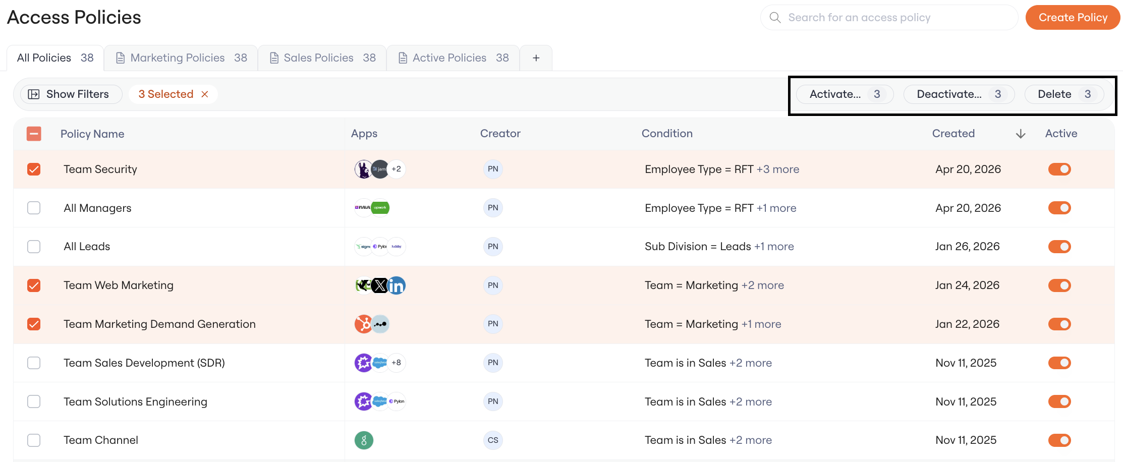Viewport: 1123px width, 462px height.
Task: Click the Ashby icon in All Leads row
Action: click(x=397, y=247)
